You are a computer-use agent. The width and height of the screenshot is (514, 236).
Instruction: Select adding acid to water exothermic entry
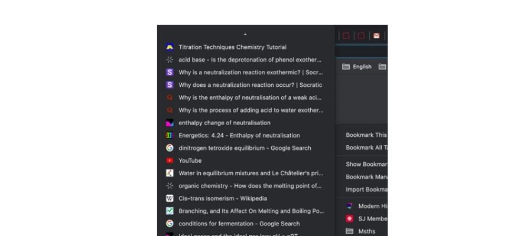point(246,110)
